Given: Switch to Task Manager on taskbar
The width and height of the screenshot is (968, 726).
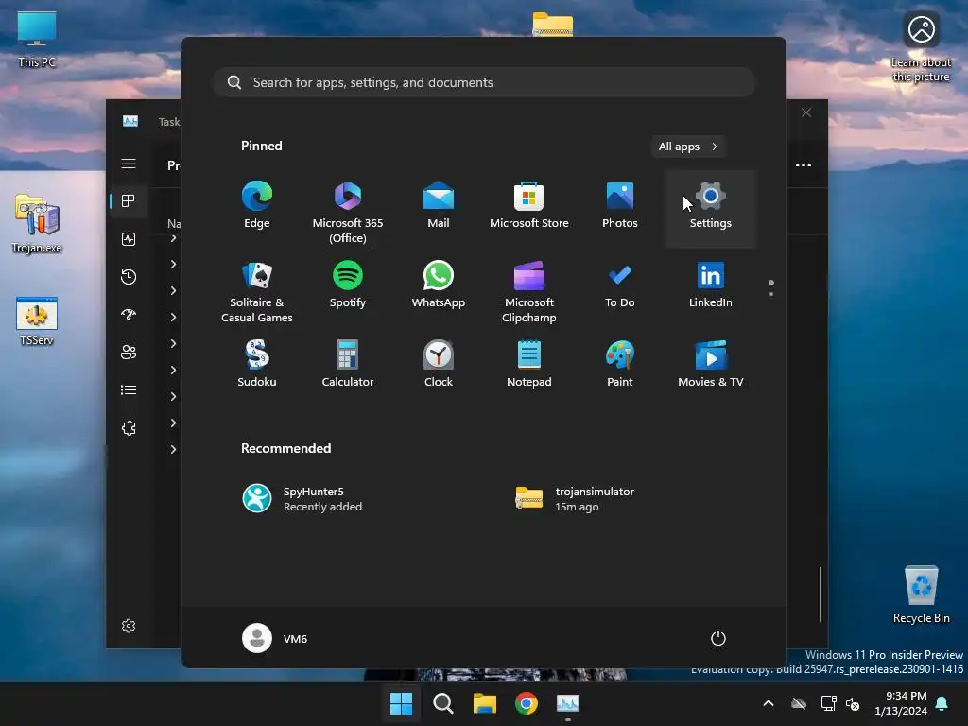Looking at the screenshot, I should coord(568,703).
